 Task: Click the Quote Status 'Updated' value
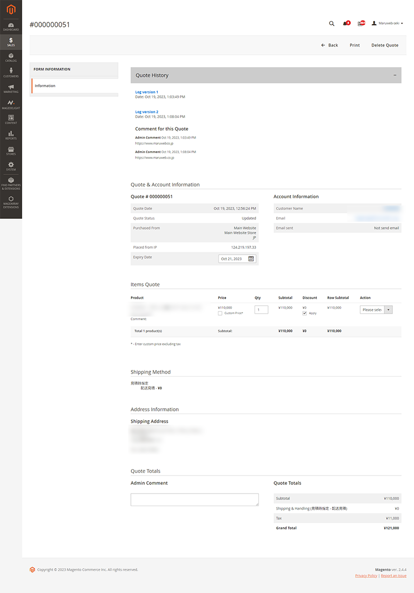coord(249,218)
